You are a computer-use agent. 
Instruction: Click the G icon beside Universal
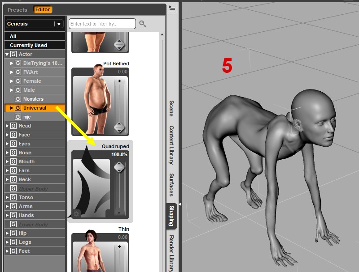pyautogui.click(x=18, y=108)
